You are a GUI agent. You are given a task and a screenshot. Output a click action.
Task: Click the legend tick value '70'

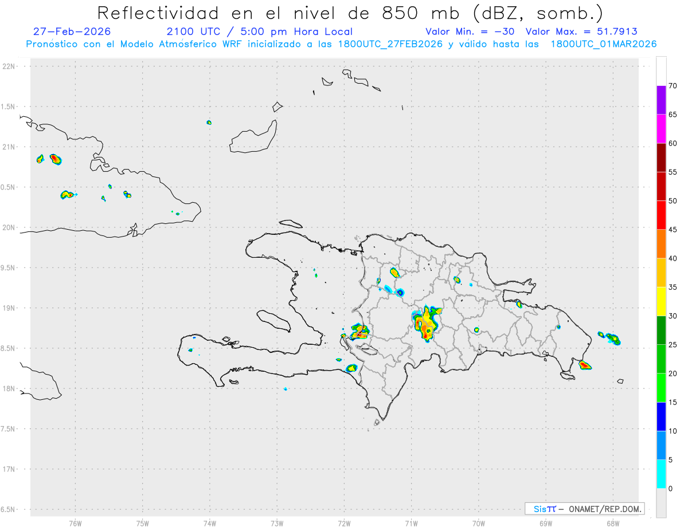pyautogui.click(x=673, y=86)
